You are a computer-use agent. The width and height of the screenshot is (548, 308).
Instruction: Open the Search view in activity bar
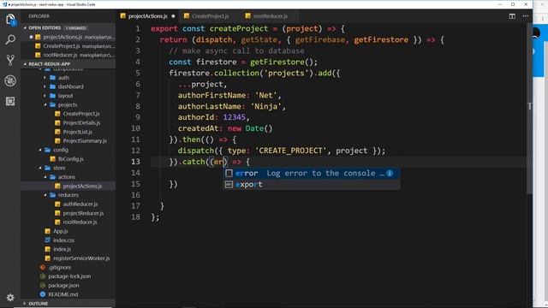pyautogui.click(x=10, y=40)
